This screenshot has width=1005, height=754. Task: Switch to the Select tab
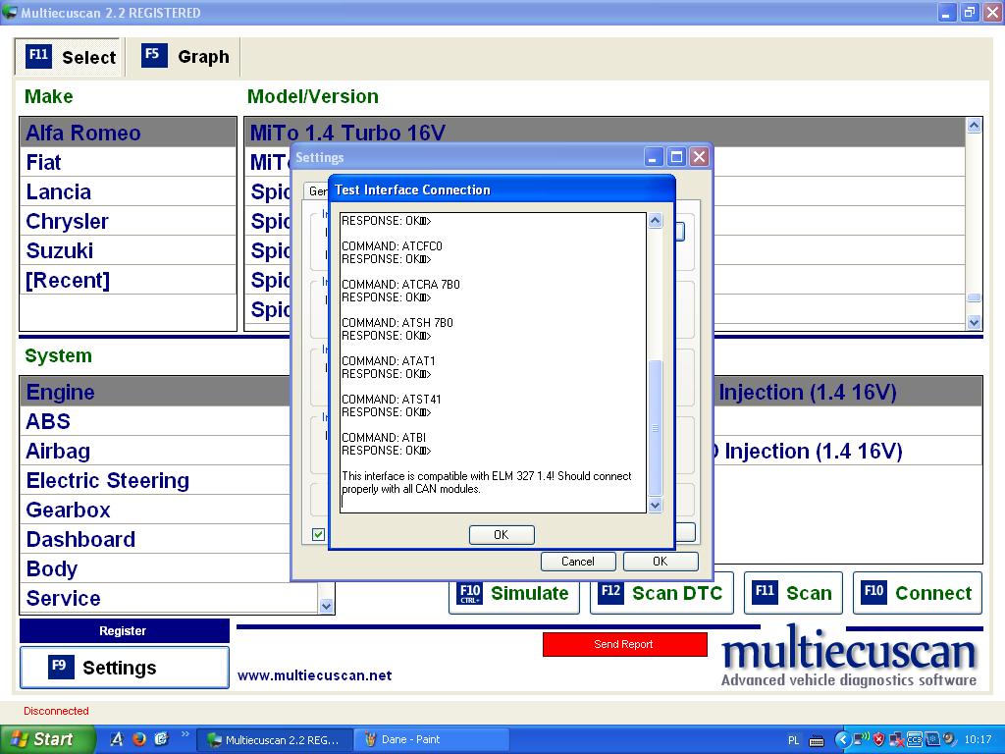coord(71,57)
